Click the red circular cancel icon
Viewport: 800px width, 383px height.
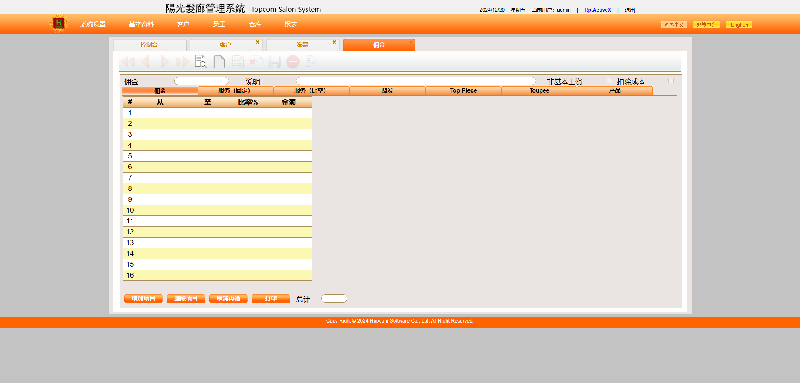(x=293, y=62)
